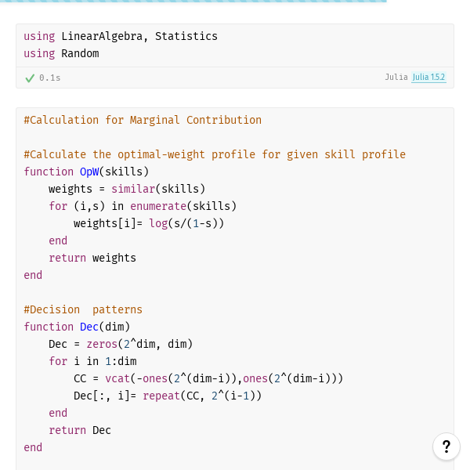
Task: Place cursor on using Random line
Action: pyautogui.click(x=61, y=53)
